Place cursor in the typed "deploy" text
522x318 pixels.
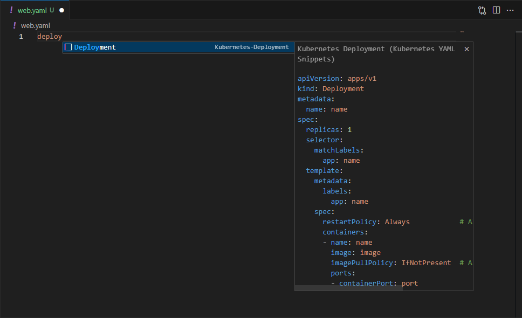(x=50, y=37)
